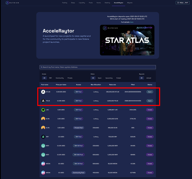Open the Staking tab
Image resolution: width=192 pixels, height=179 pixels.
coord(107,3)
